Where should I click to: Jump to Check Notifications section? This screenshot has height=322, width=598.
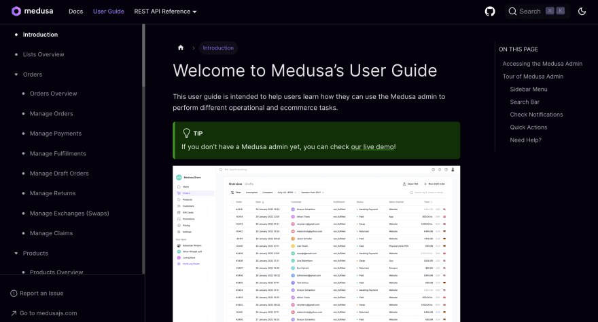coord(536,115)
